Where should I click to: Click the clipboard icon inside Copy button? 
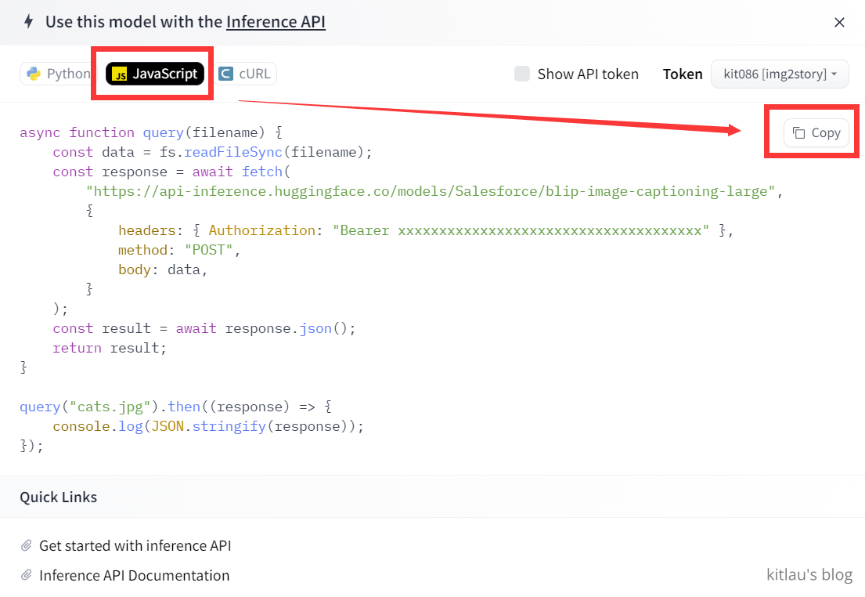coord(798,133)
